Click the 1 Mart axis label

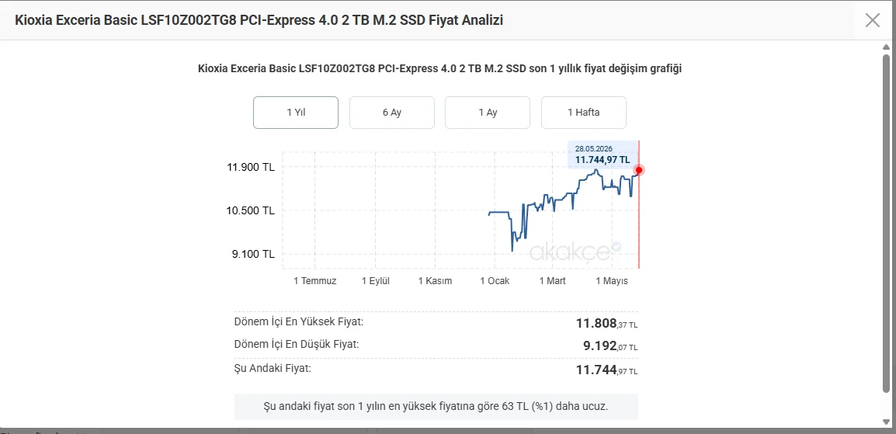click(x=553, y=281)
